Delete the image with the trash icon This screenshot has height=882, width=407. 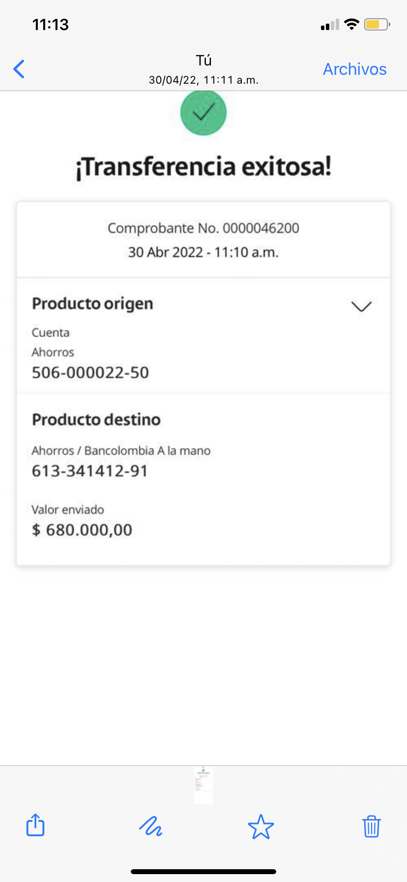[371, 826]
